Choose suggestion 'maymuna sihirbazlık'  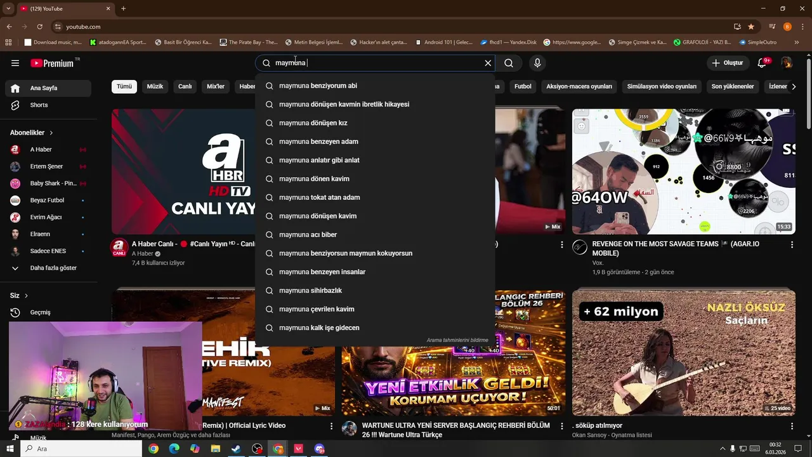(x=375, y=291)
